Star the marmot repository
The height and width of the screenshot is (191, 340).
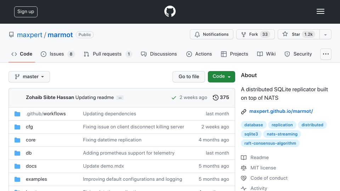click(299, 34)
